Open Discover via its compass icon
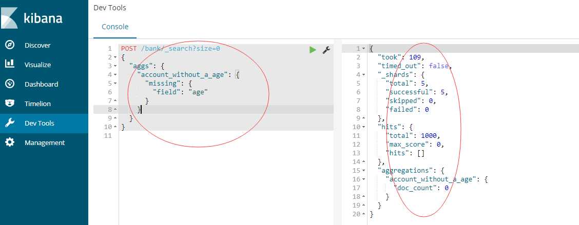 (x=10, y=45)
